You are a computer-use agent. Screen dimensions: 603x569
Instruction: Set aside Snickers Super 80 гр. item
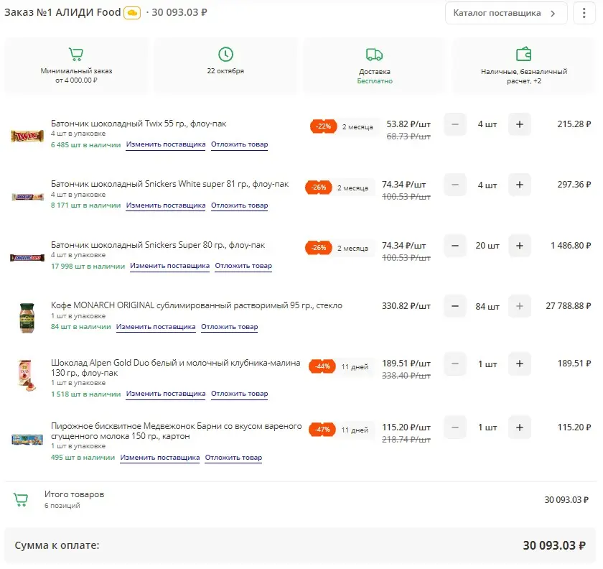click(x=243, y=266)
